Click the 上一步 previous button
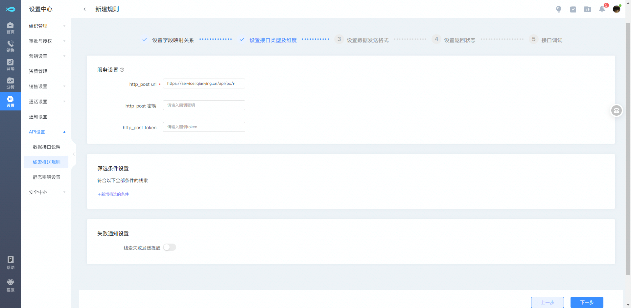 click(x=547, y=302)
